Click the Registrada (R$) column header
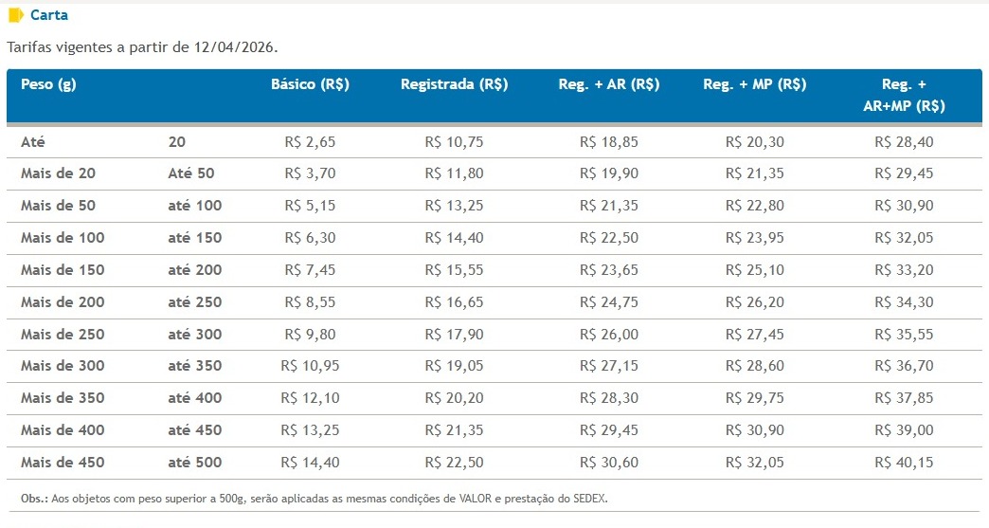Viewport: 989px width, 528px height. tap(455, 84)
